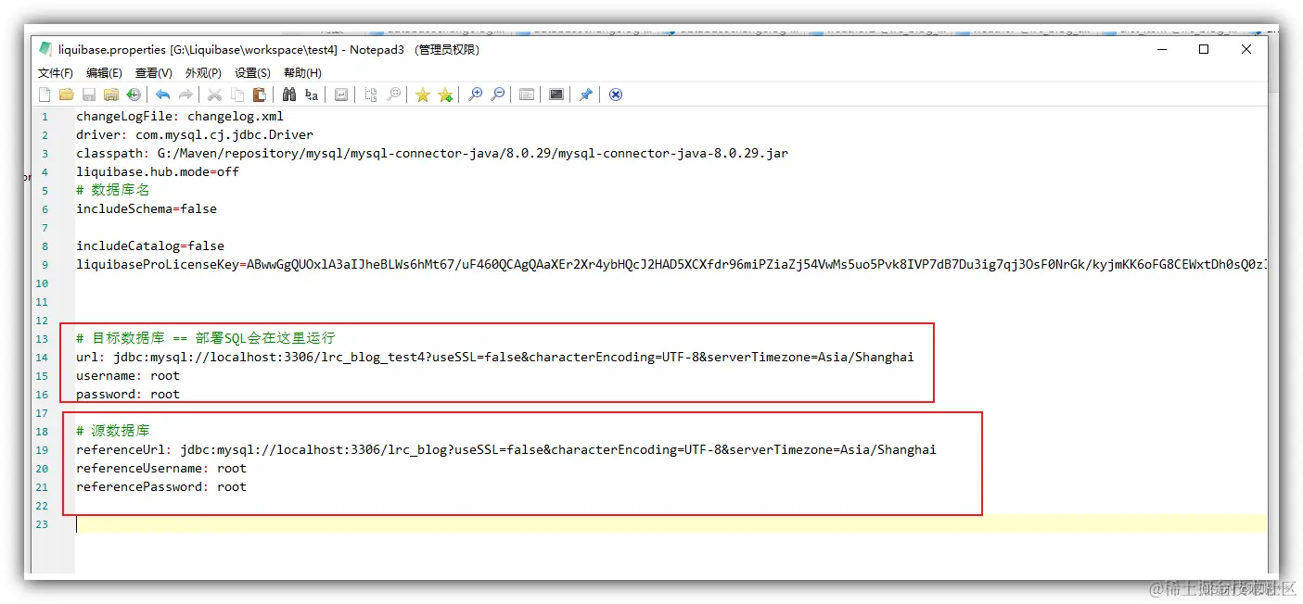The height and width of the screenshot is (604, 1303).
Task: Click the redo arrow icon
Action: pos(185,94)
